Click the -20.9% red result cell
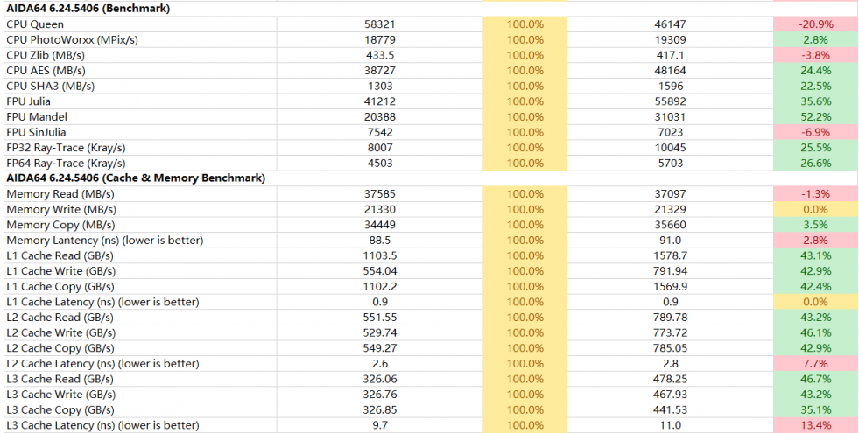 [x=816, y=24]
